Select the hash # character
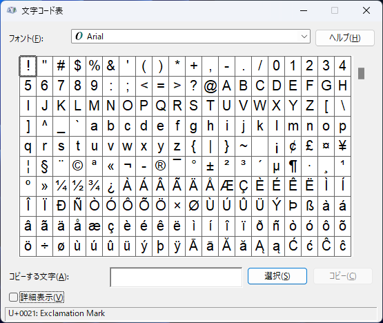Image resolution: width=383 pixels, height=323 pixels. point(61,66)
